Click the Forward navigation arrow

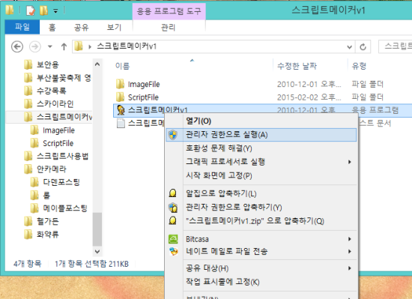pyautogui.click(x=34, y=47)
